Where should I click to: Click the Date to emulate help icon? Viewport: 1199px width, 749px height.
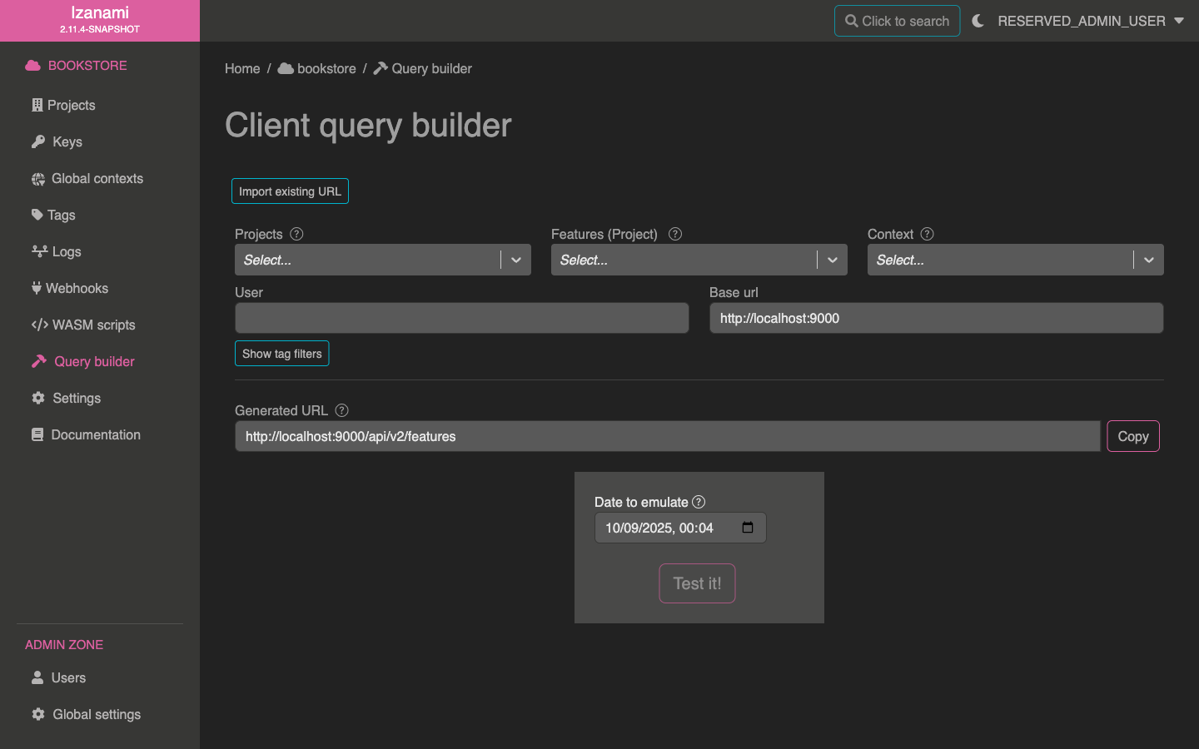(x=699, y=502)
